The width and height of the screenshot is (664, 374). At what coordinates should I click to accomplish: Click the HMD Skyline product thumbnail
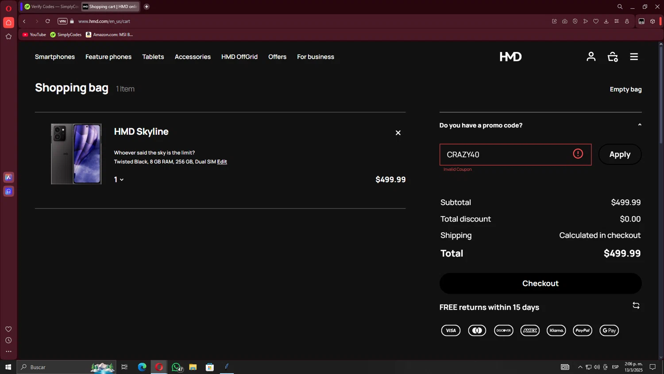[x=76, y=154]
